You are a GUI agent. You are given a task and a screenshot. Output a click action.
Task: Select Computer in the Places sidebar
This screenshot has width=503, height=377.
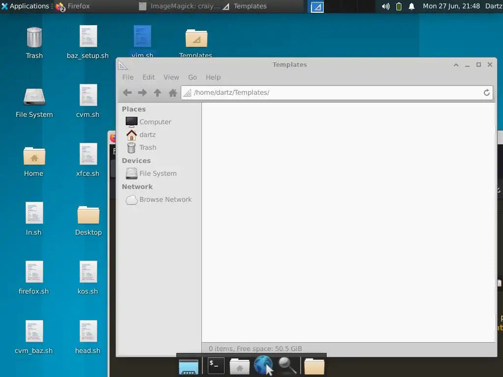148,122
